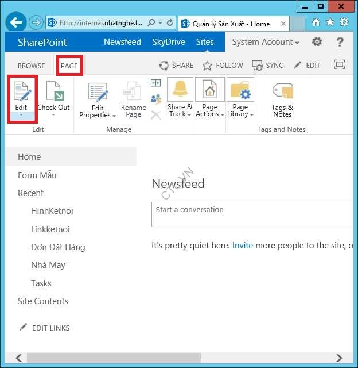358x368 pixels.
Task: Select the PAGE ribbon tab
Action: pyautogui.click(x=69, y=66)
